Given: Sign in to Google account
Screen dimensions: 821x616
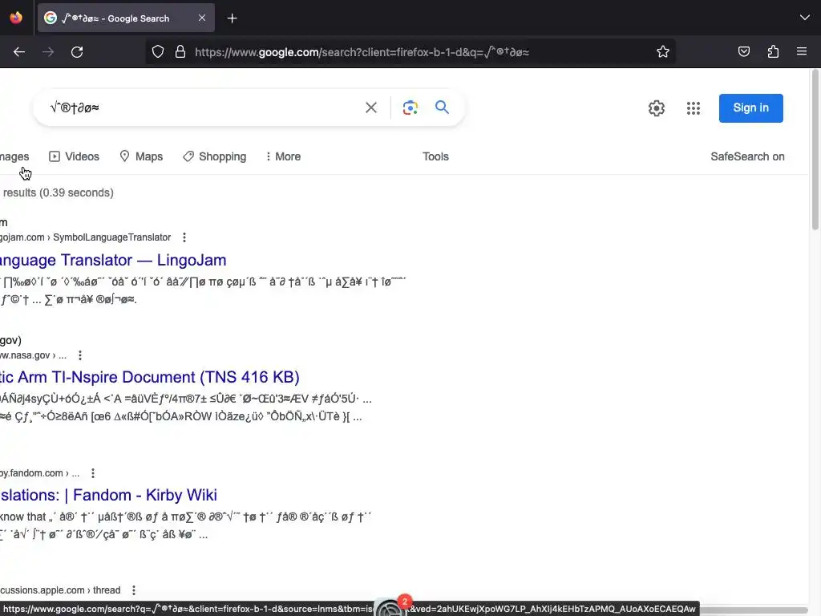Looking at the screenshot, I should coord(750,108).
